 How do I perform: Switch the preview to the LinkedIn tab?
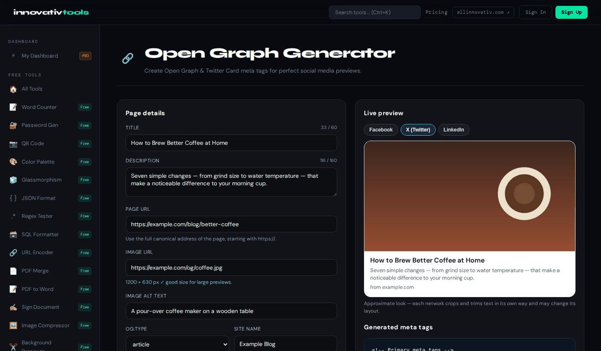click(453, 130)
